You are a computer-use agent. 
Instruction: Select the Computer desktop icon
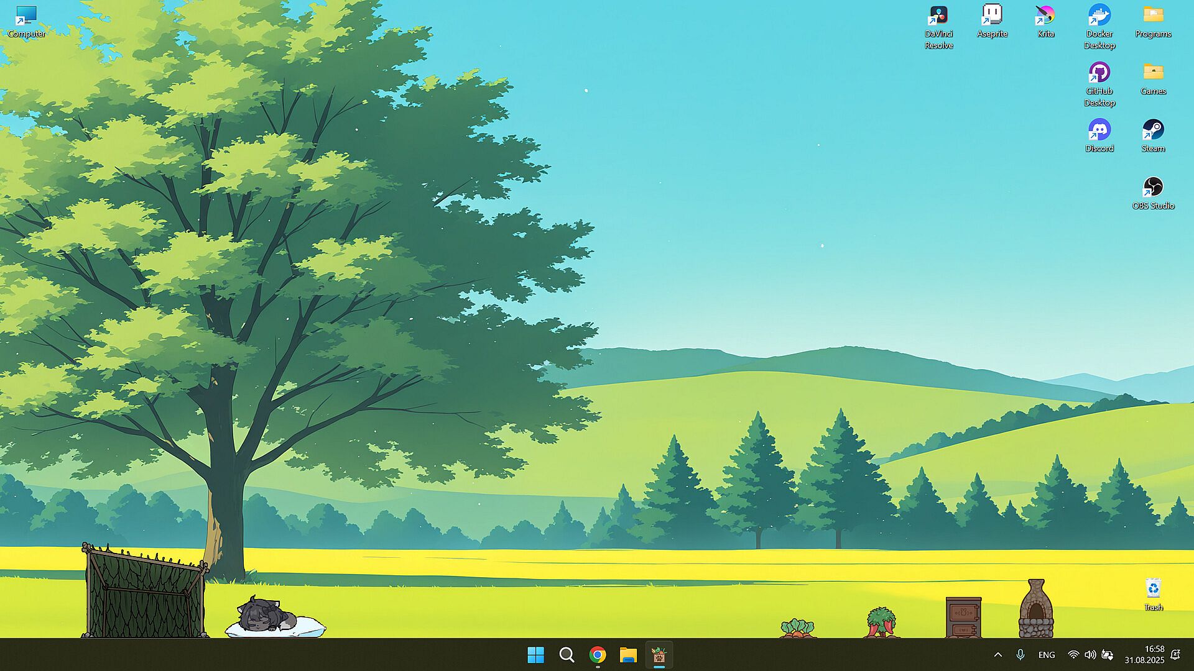coord(26,16)
